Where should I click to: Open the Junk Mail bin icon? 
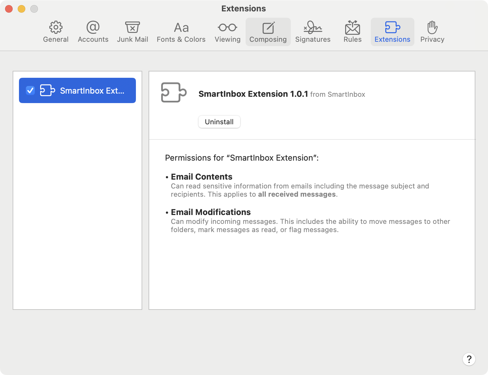(132, 28)
